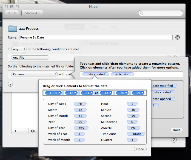Click the search field in the toolbar
The width and height of the screenshot is (191, 160).
(x=161, y=13)
